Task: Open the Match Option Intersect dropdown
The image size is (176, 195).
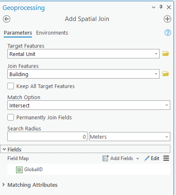Action: tap(89, 105)
